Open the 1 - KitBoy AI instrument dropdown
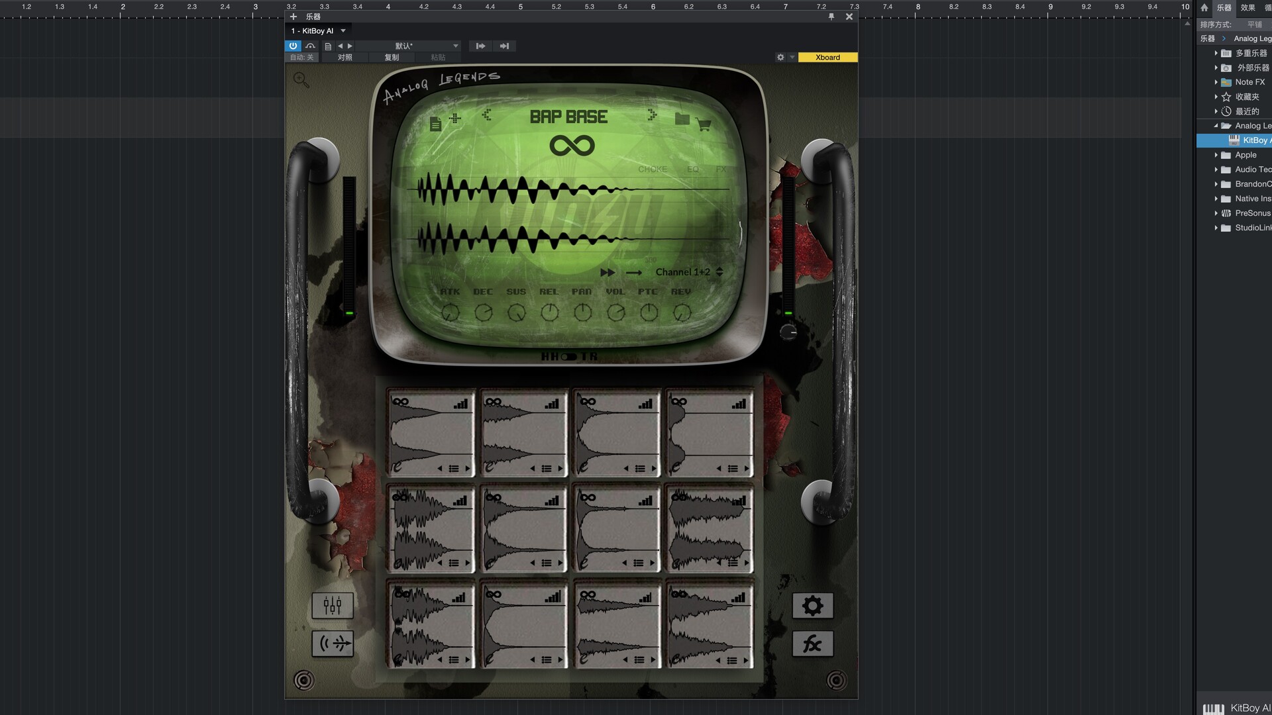The width and height of the screenshot is (1272, 715). (x=318, y=31)
